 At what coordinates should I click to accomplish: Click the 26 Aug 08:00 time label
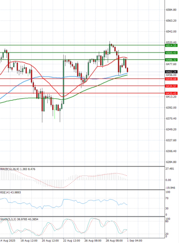pos(93,241)
